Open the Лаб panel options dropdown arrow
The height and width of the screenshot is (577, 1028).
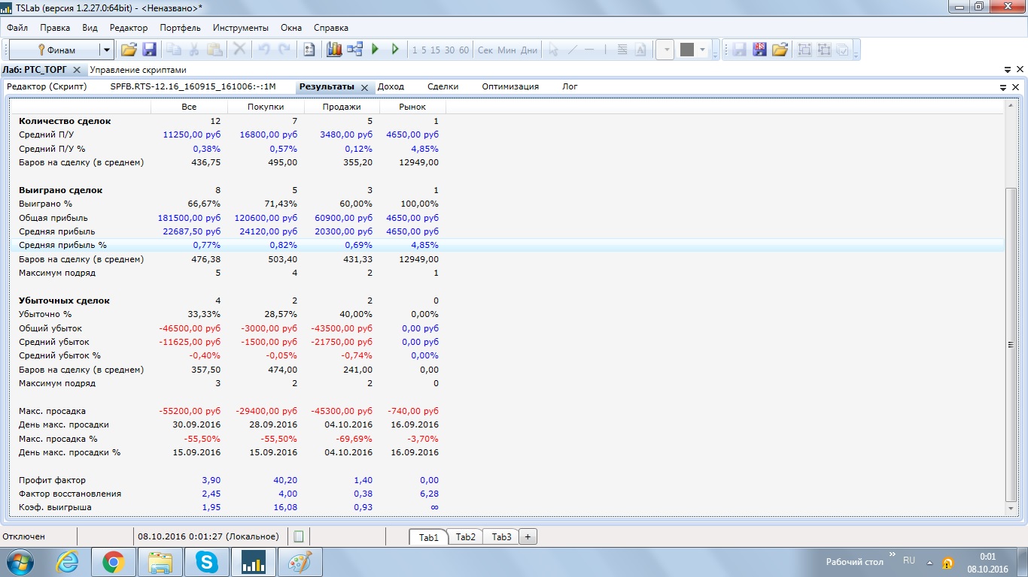pyautogui.click(x=1008, y=70)
